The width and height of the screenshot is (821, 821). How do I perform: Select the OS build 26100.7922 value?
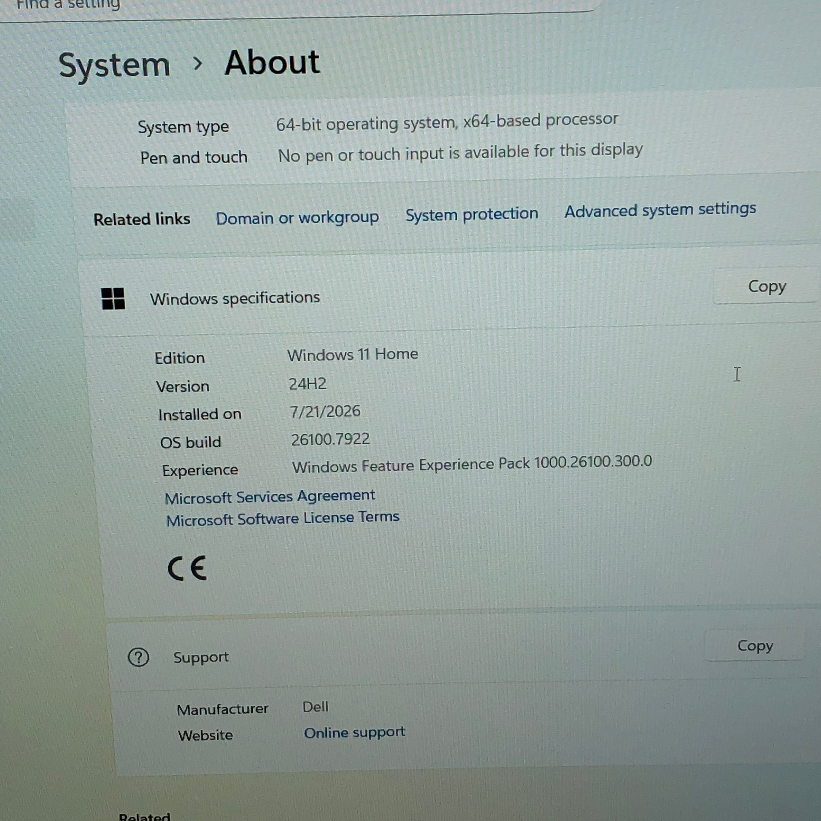330,439
